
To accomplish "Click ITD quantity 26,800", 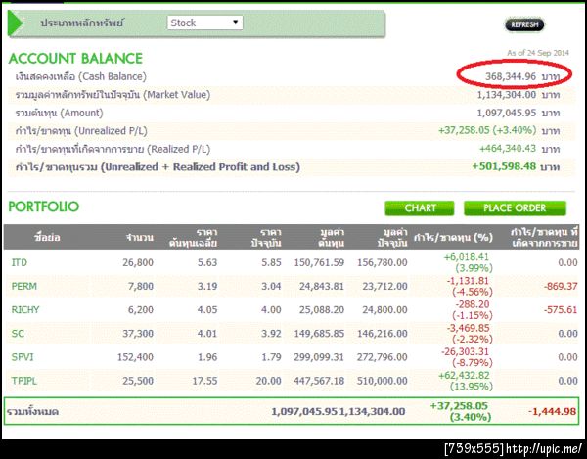I will pos(138,262).
